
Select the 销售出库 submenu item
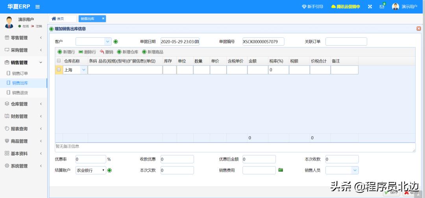click(x=24, y=83)
